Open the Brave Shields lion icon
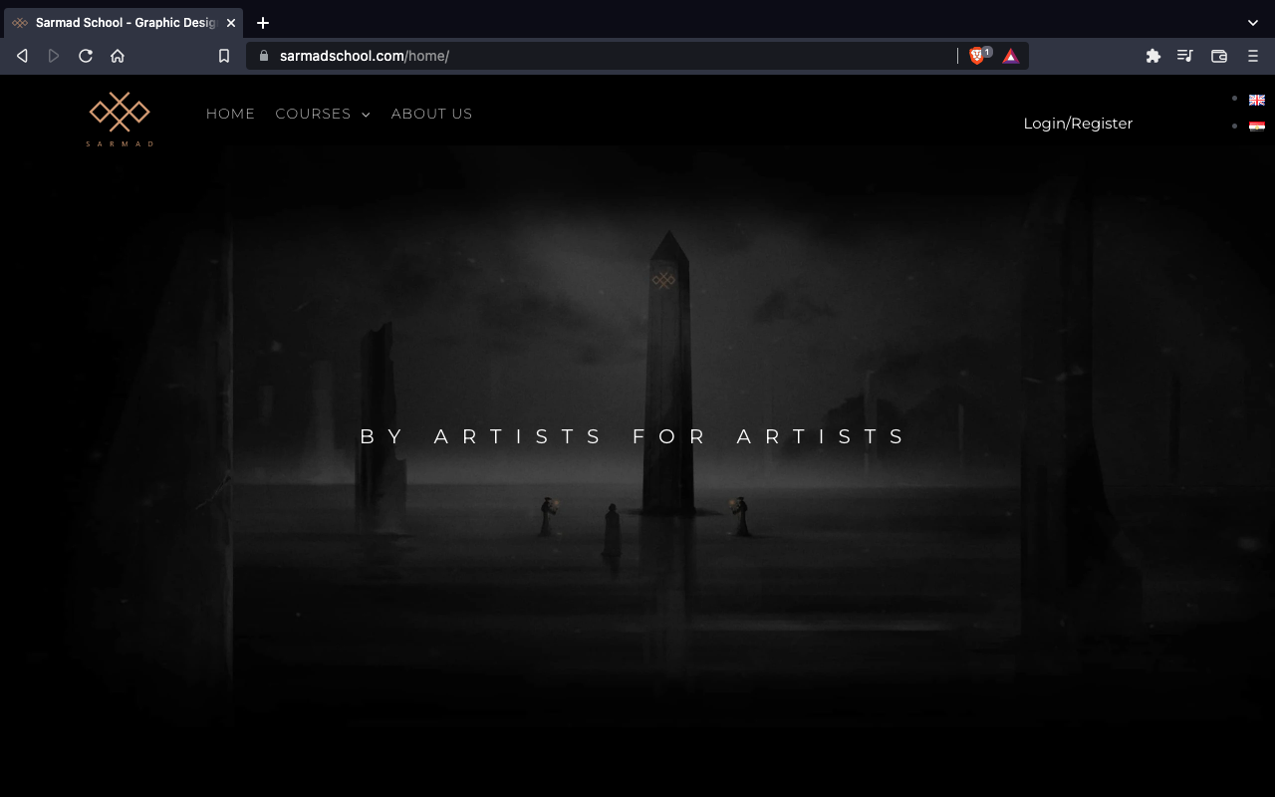 [977, 56]
